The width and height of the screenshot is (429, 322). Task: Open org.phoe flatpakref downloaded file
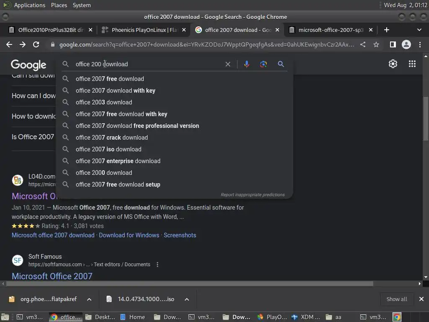tap(44, 299)
